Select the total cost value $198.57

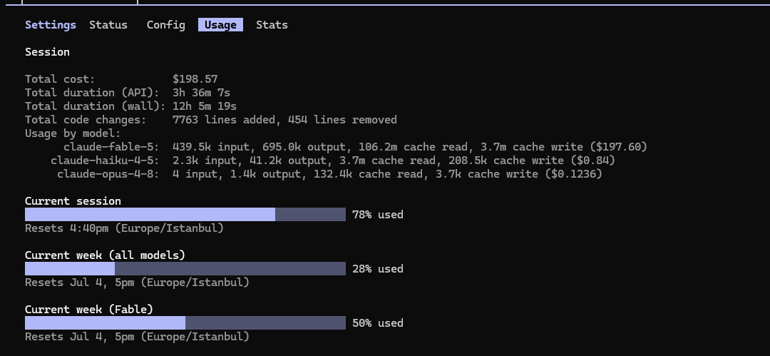click(x=195, y=79)
